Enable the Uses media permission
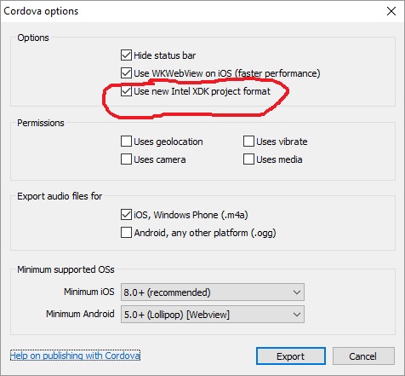 coord(248,159)
